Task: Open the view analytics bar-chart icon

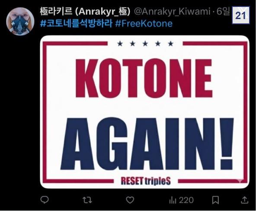Action: (x=173, y=200)
